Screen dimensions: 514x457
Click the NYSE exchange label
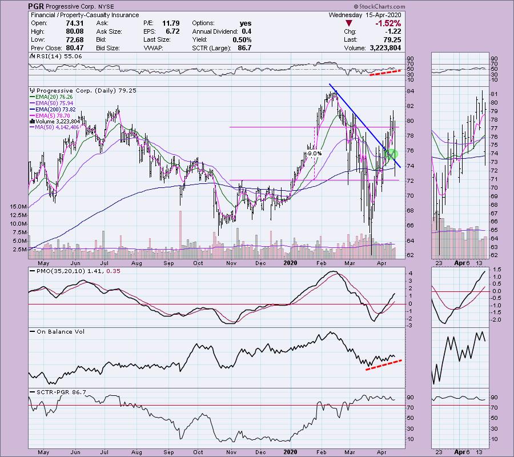pos(106,6)
